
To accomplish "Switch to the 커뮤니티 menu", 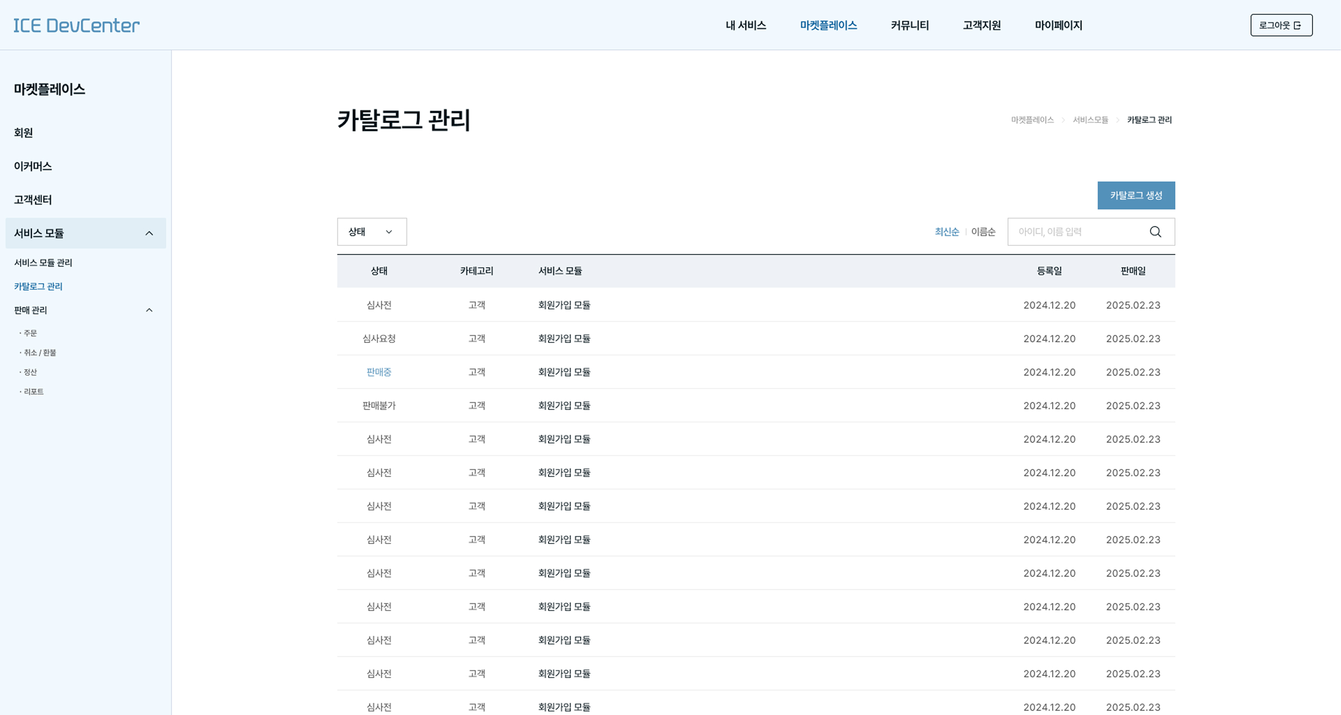I will pos(909,25).
